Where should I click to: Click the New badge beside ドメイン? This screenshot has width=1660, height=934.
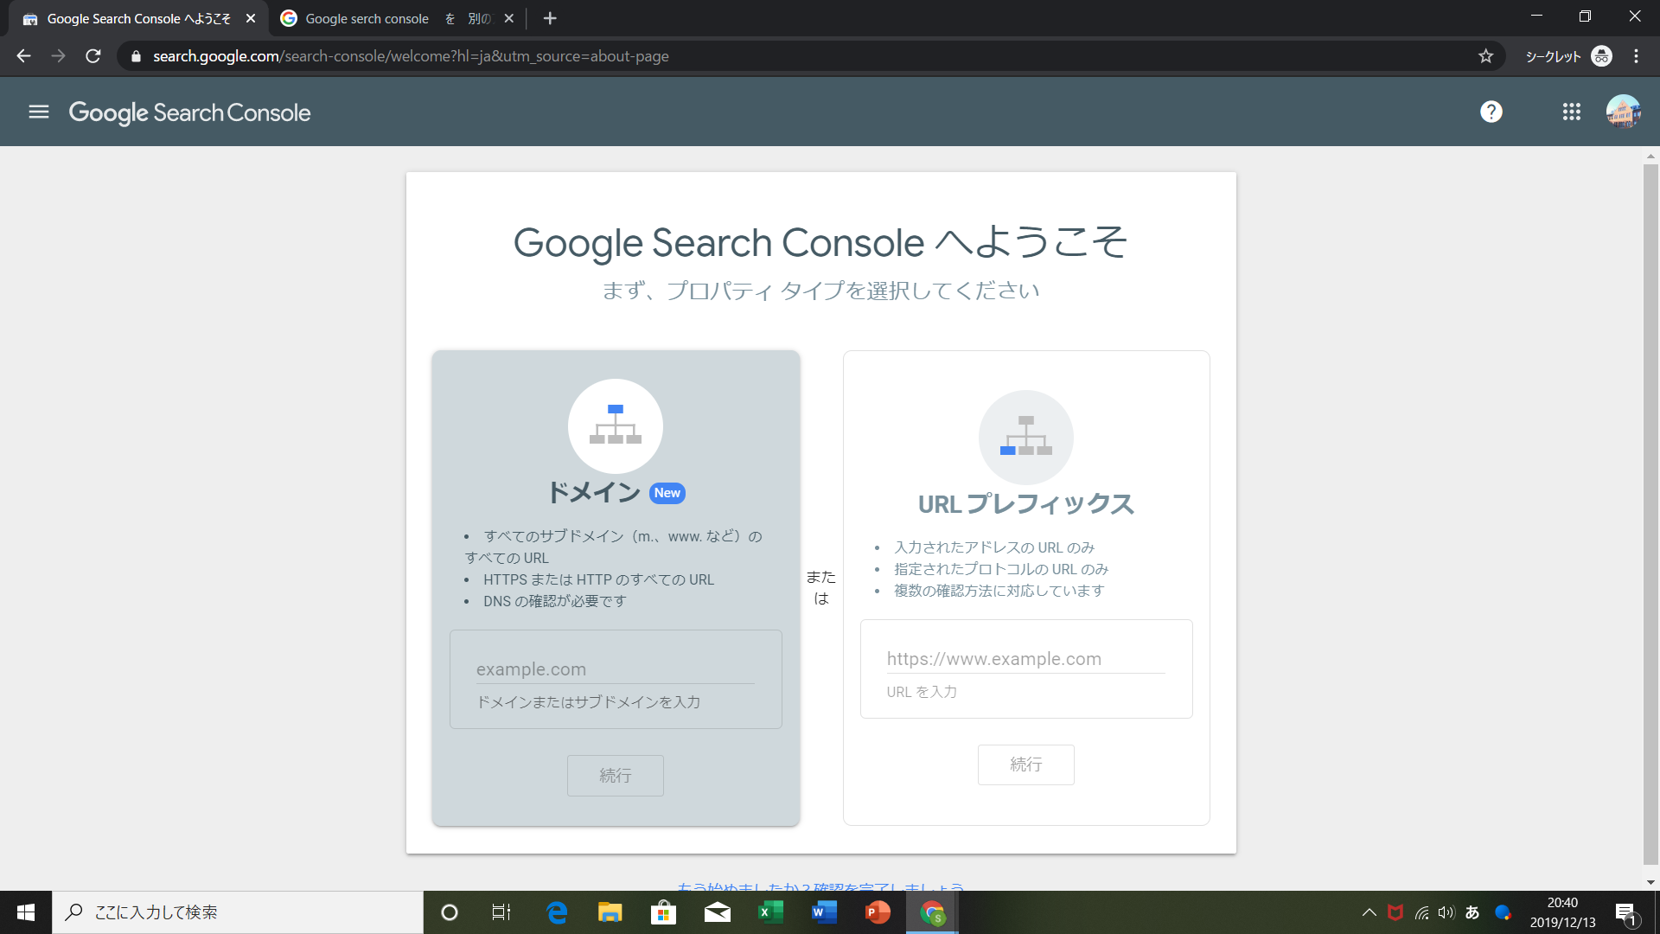point(667,493)
